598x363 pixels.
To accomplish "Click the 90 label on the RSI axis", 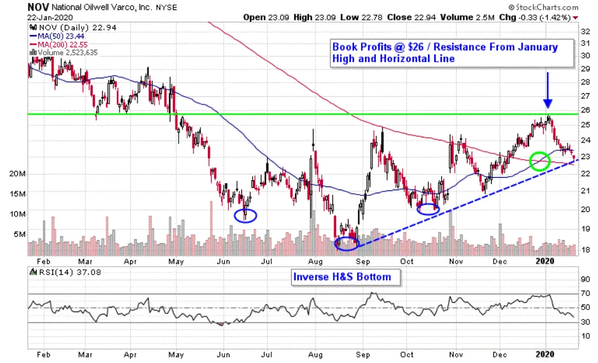I will coord(586,279).
